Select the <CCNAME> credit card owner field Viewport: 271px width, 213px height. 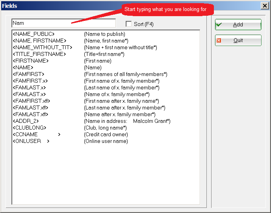[x=25, y=135]
